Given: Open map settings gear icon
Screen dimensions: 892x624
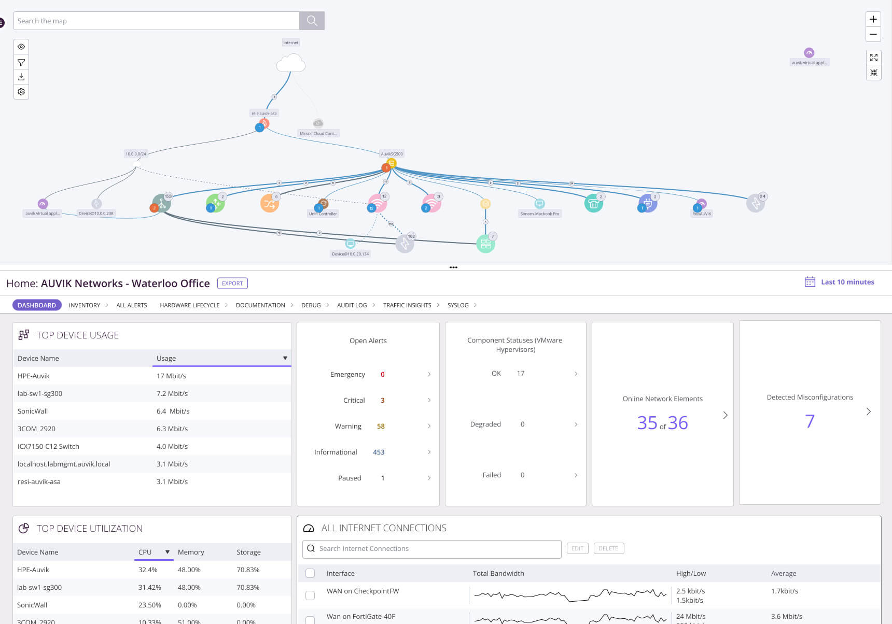Looking at the screenshot, I should (x=21, y=92).
